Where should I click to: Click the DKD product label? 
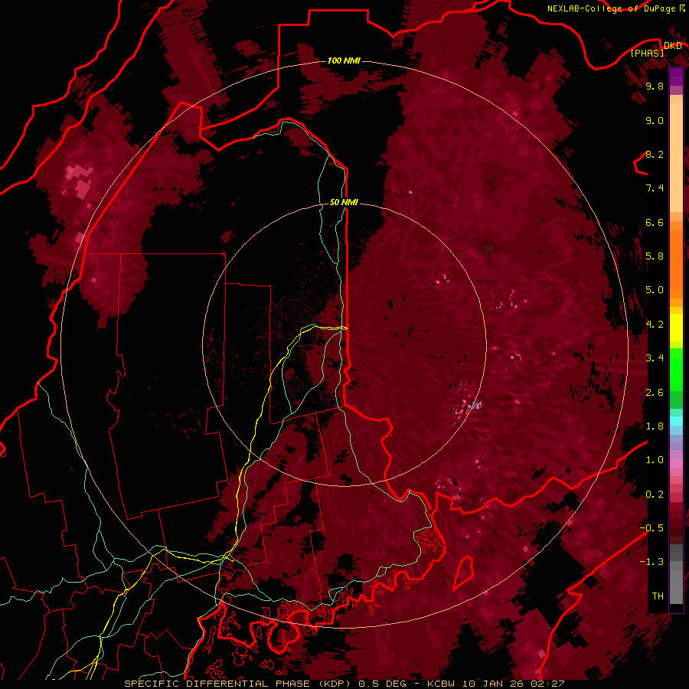[x=673, y=46]
